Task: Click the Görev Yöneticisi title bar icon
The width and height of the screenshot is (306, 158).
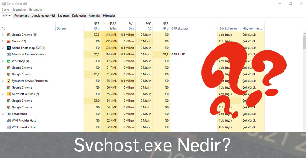Action: (3, 4)
